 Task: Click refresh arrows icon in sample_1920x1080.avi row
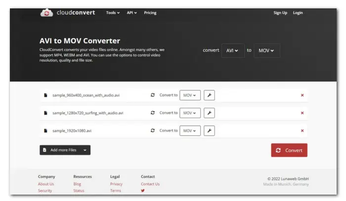[x=152, y=130]
